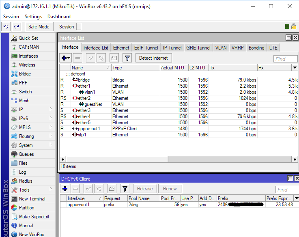Toggle the Safe Mode button

click(39, 26)
